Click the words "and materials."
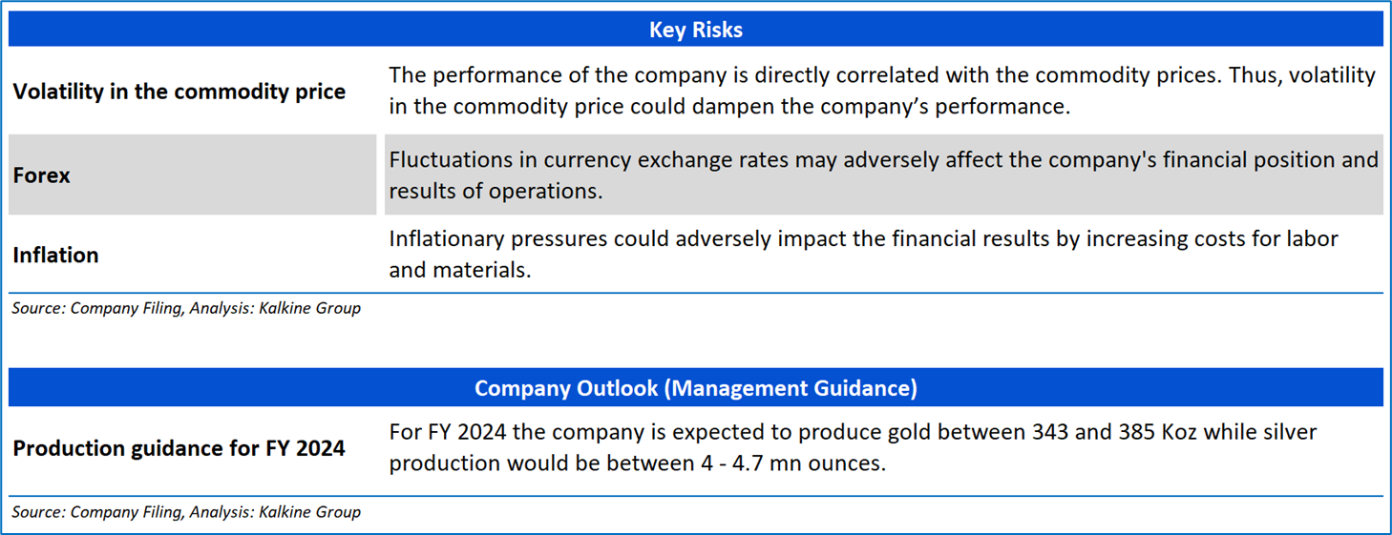Screen dimensions: 1392x535 [459, 270]
